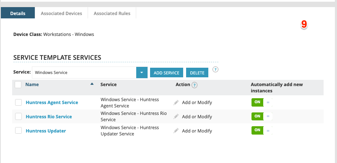Click the Service column header
This screenshot has width=337, height=163.
(109, 84)
